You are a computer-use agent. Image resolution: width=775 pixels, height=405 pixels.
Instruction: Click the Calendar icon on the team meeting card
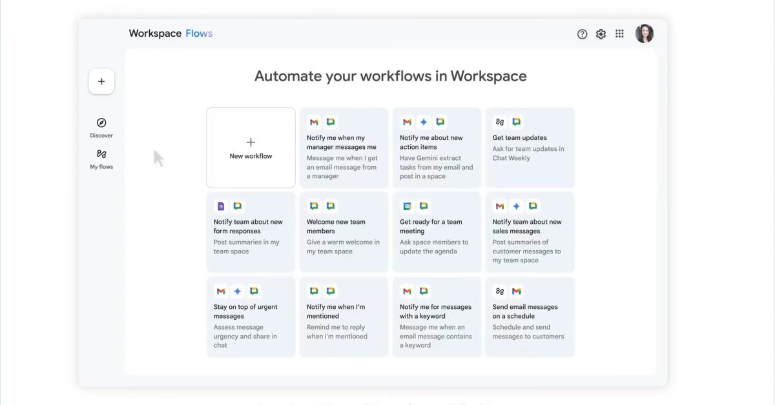click(x=407, y=206)
